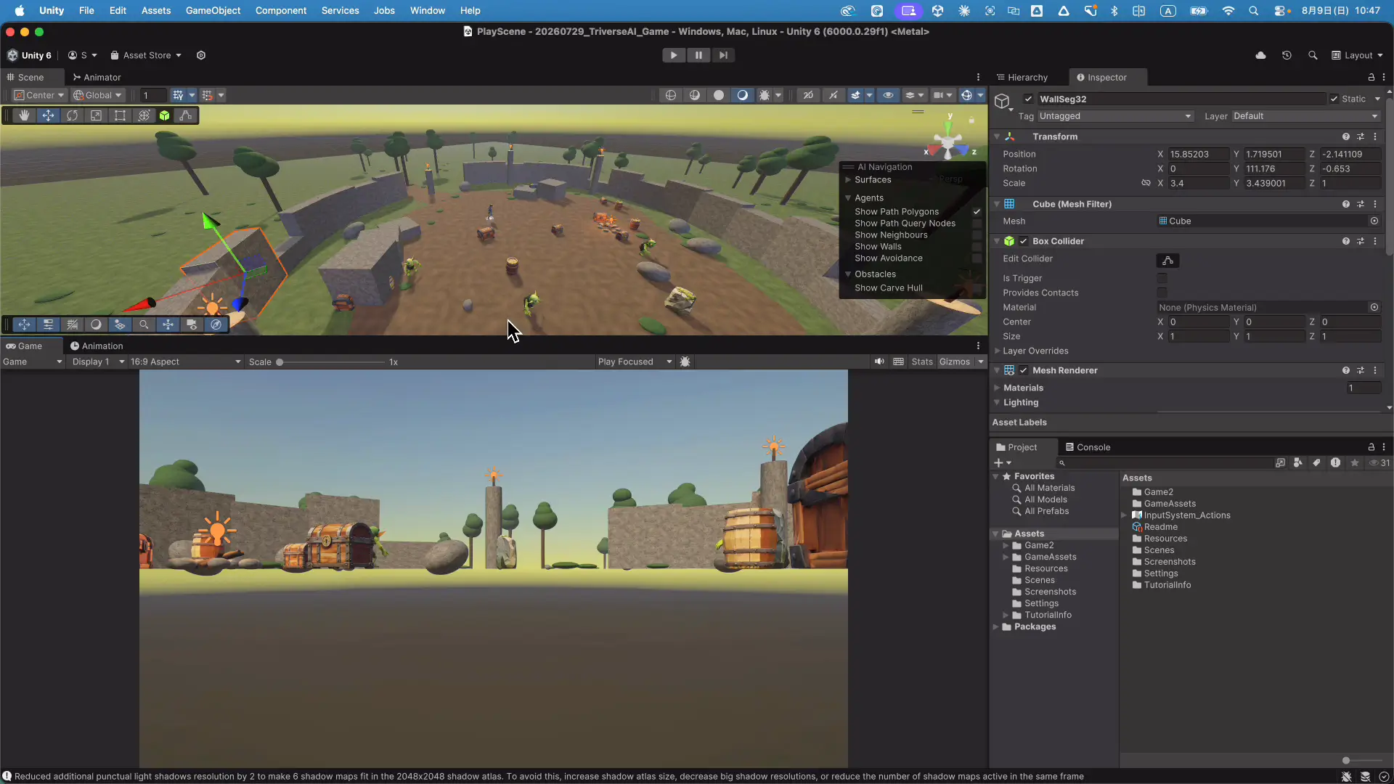
Task: Click the Stats button in Game view
Action: (x=922, y=362)
